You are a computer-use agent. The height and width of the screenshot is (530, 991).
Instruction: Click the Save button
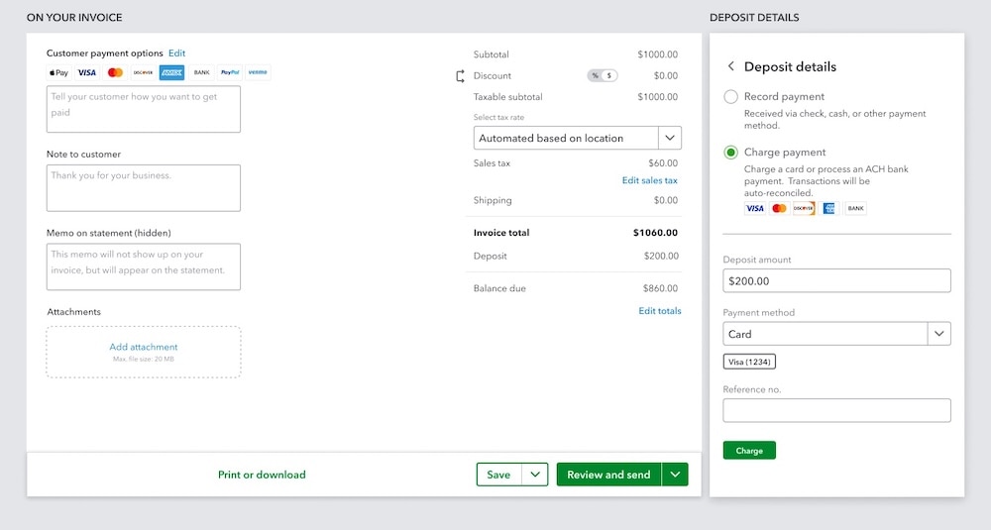498,475
